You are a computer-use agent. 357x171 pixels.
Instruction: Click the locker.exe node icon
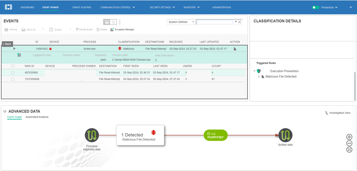click(286, 135)
